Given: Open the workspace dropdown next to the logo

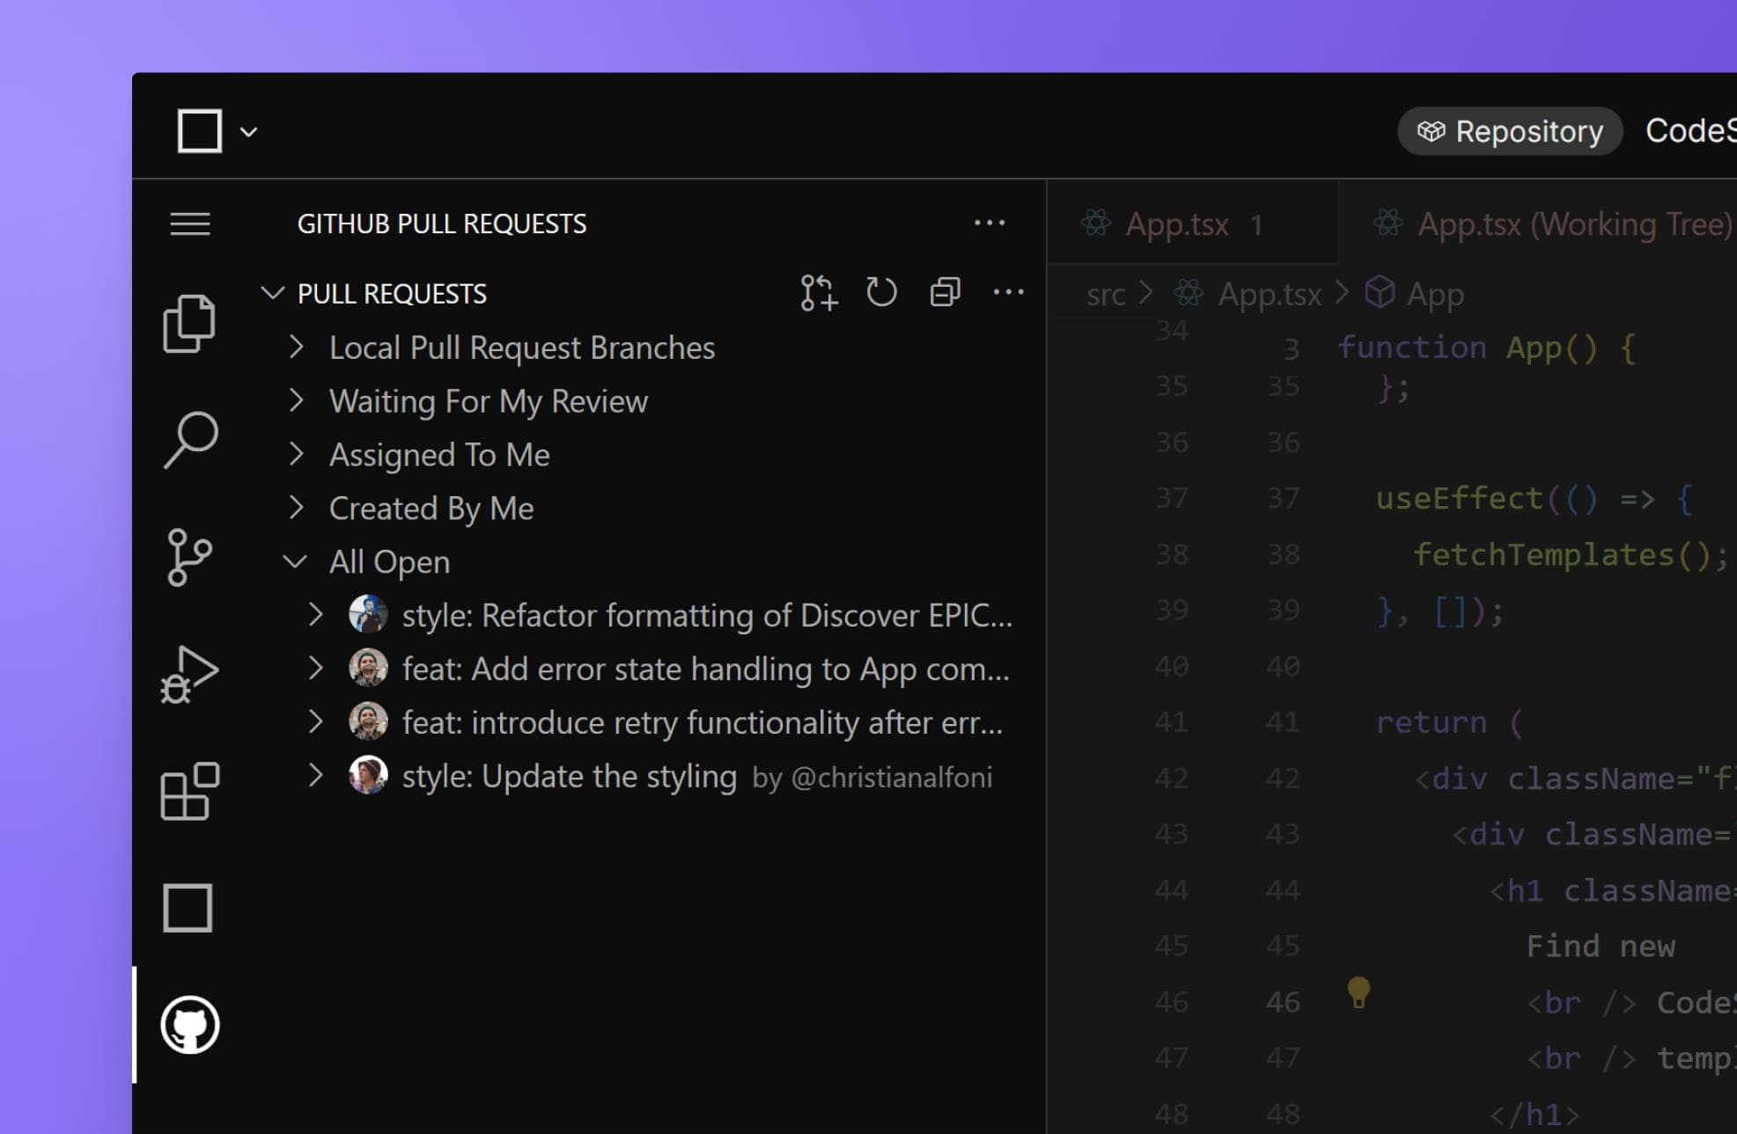Looking at the screenshot, I should pyautogui.click(x=249, y=130).
